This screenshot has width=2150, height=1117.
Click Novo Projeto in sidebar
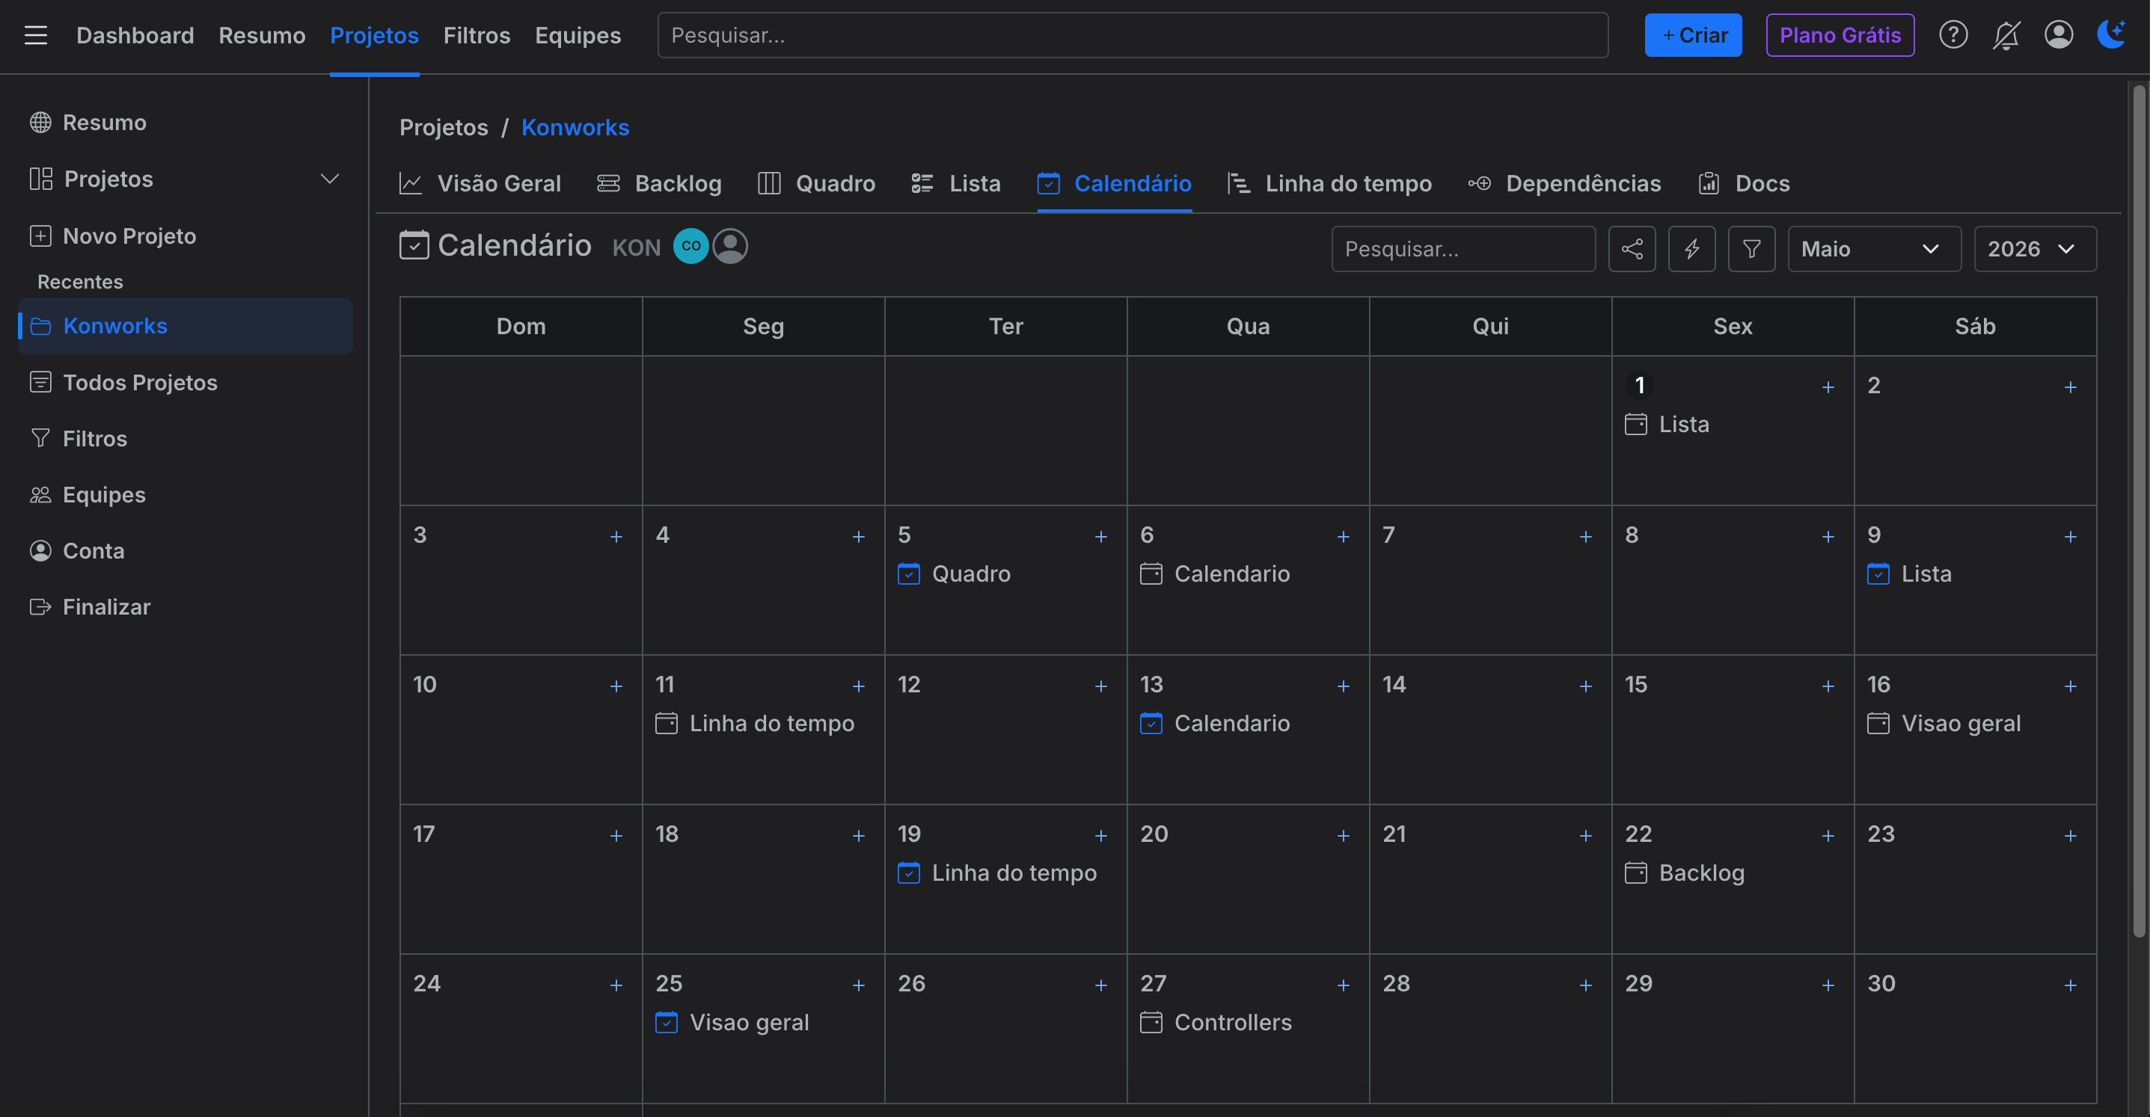(x=113, y=236)
